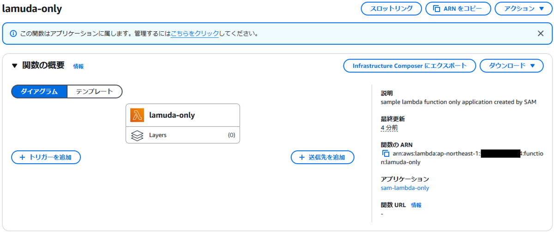Select the function description text
The height and width of the screenshot is (232, 554).
pyautogui.click(x=459, y=102)
